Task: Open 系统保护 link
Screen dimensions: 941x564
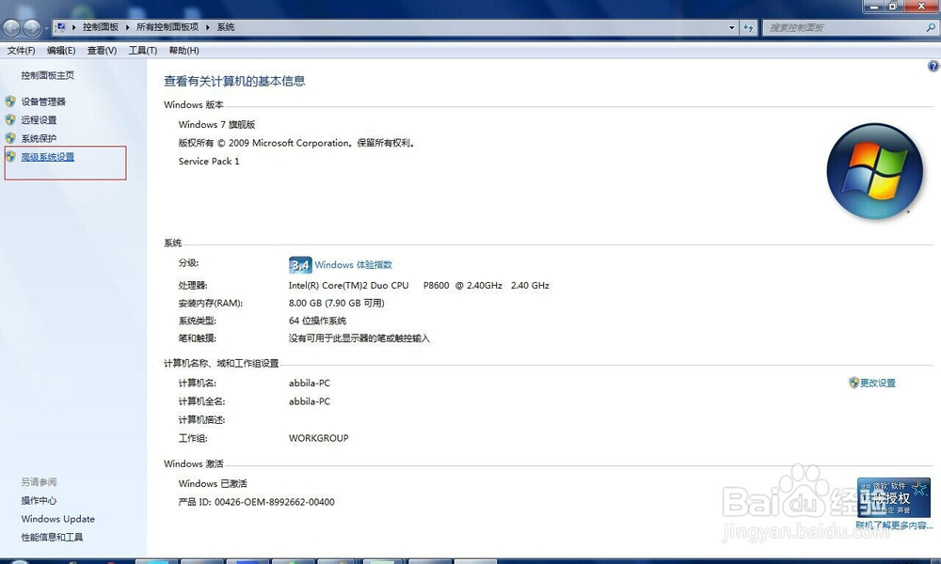Action: [x=39, y=138]
